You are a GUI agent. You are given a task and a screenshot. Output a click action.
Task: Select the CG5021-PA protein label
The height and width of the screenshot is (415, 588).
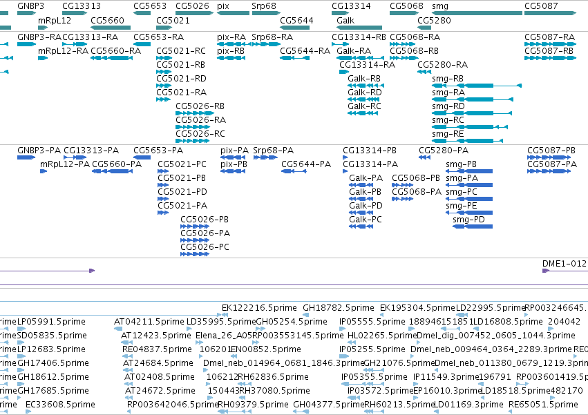point(182,206)
